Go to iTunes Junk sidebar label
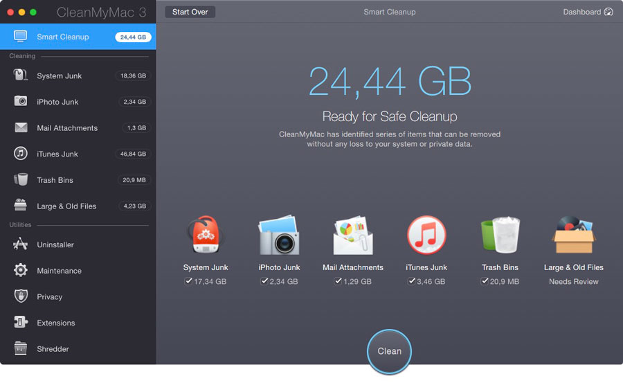623x383 pixels. coord(57,154)
